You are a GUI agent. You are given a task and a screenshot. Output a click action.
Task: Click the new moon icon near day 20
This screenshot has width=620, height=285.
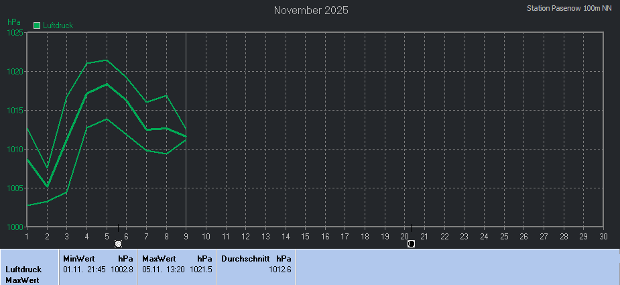tap(411, 243)
